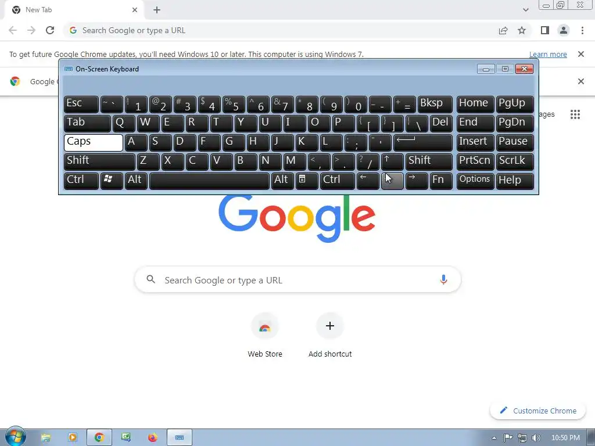
Task: Click the PrtScn key
Action: 475,161
